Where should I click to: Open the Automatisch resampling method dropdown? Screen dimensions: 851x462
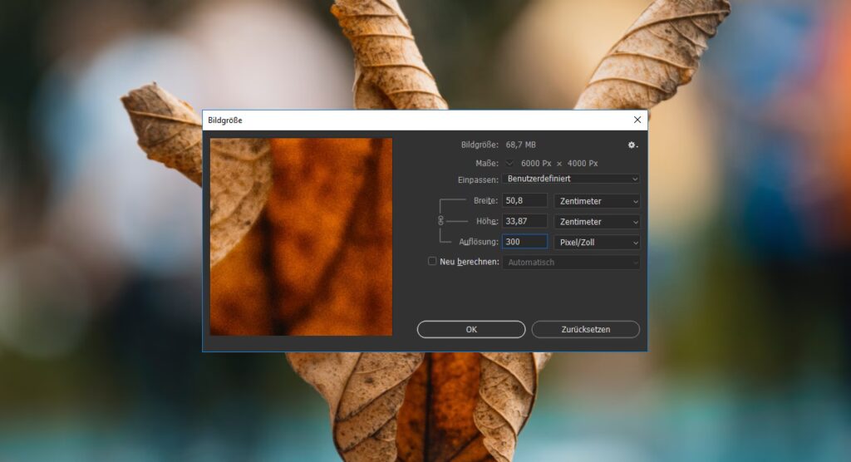[571, 263]
